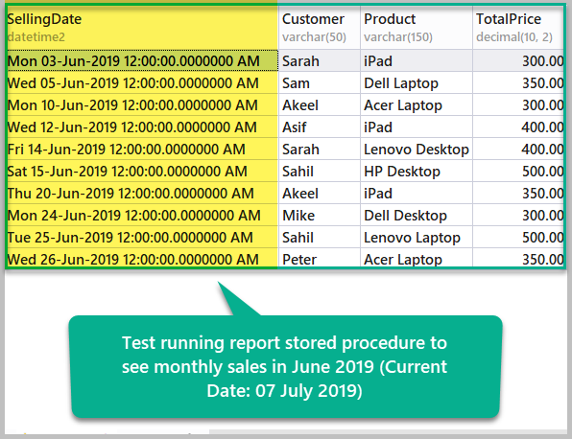This screenshot has height=439, width=572.
Task: Click the Sat 15-Jun-2019 date cell
Action: (142, 172)
